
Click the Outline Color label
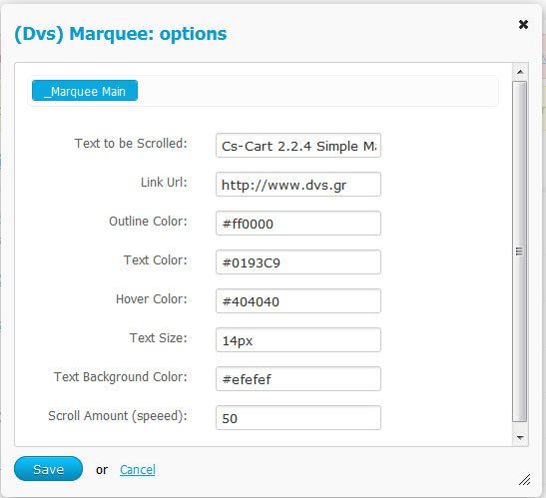(148, 222)
